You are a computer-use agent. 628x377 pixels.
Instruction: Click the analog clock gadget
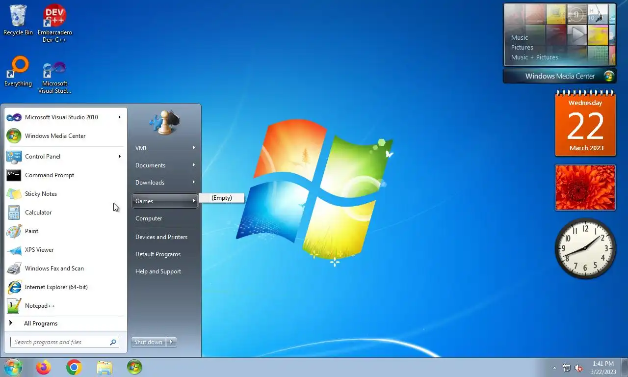point(585,248)
